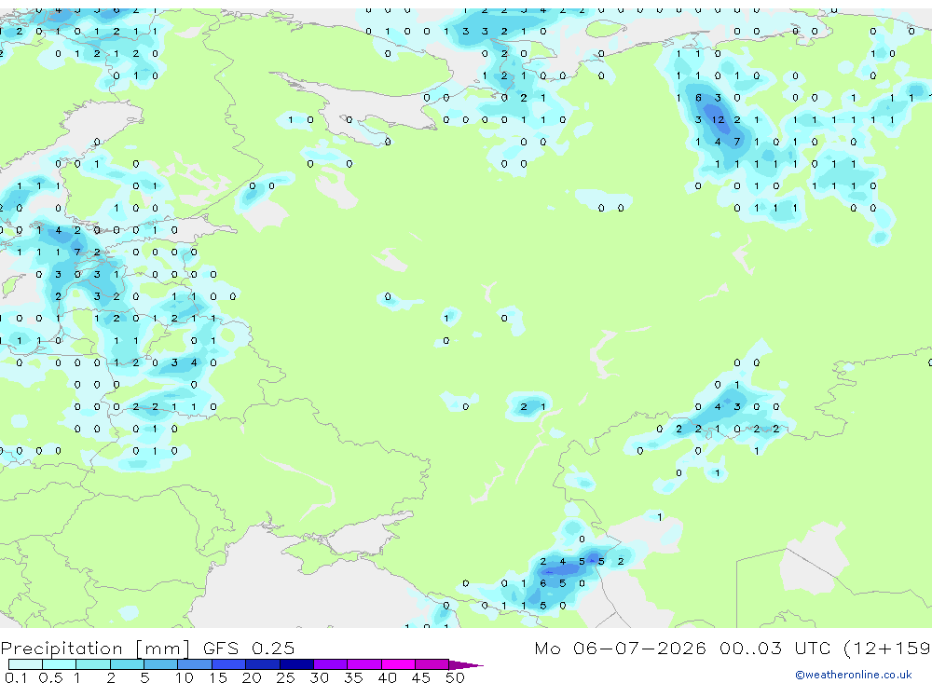Image resolution: width=932 pixels, height=683 pixels.
Task: Select the 40–45 mm magenta swatch
Action: pyautogui.click(x=398, y=664)
